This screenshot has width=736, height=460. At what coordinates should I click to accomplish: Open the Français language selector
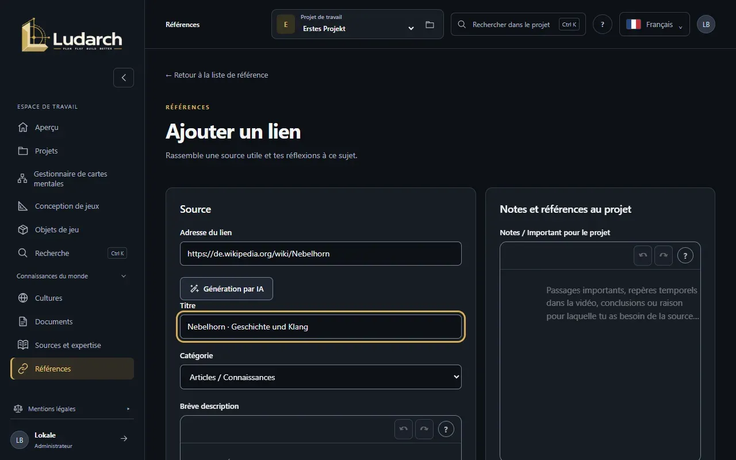[654, 24]
